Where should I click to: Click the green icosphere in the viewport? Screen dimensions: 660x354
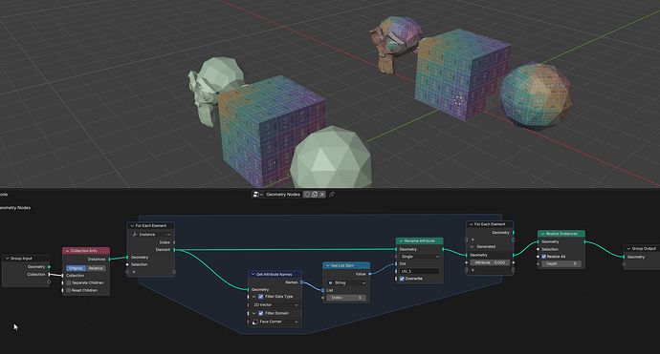tap(331, 158)
